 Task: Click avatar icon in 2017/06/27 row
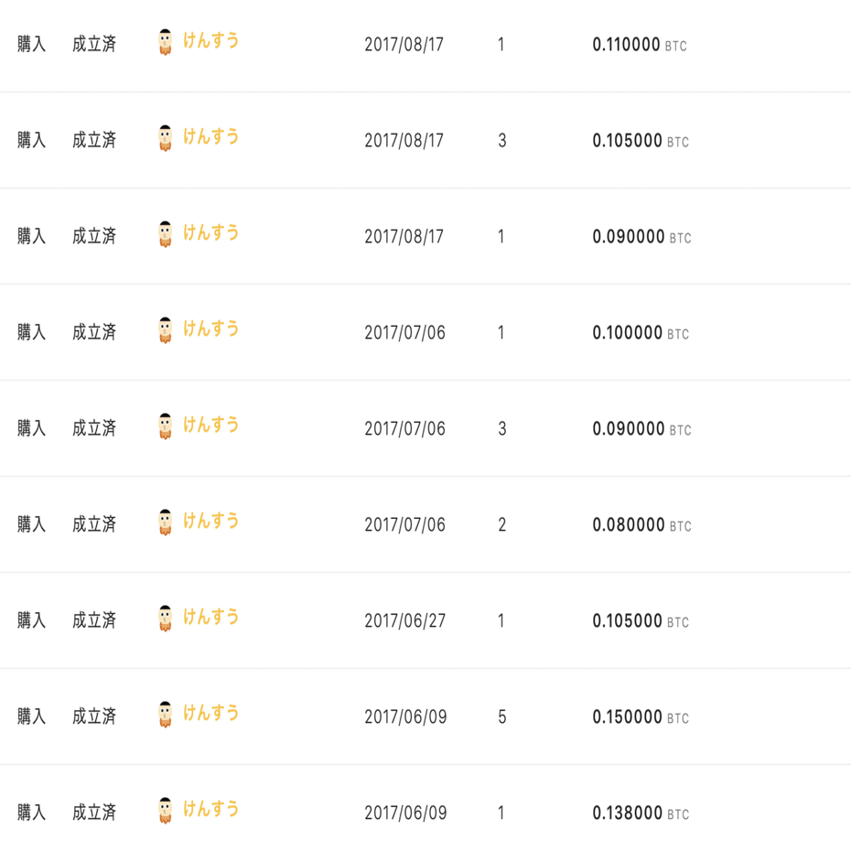point(166,619)
